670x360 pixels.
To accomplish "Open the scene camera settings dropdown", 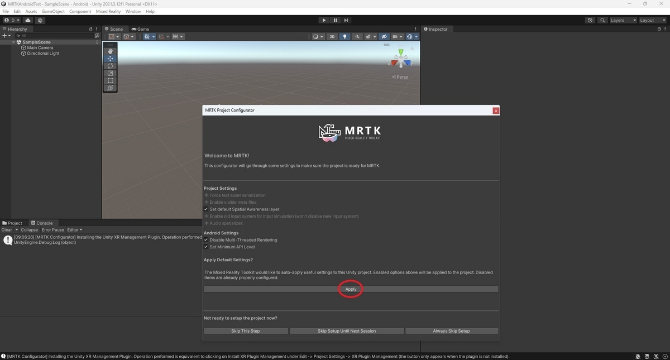I will [398, 37].
